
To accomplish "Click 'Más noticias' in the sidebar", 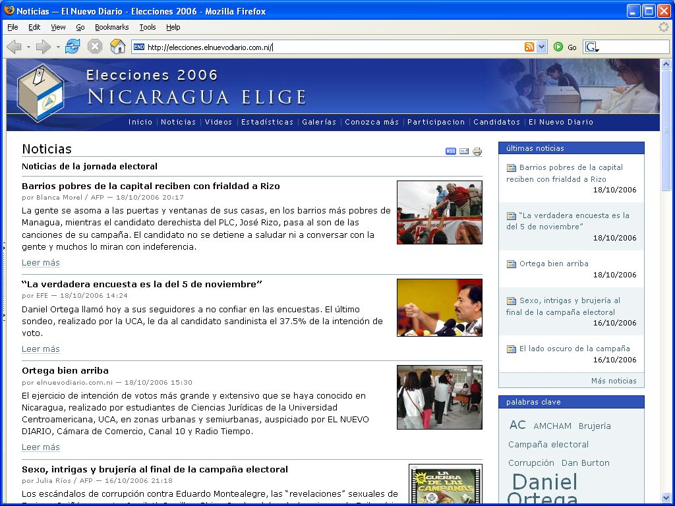I will (614, 381).
